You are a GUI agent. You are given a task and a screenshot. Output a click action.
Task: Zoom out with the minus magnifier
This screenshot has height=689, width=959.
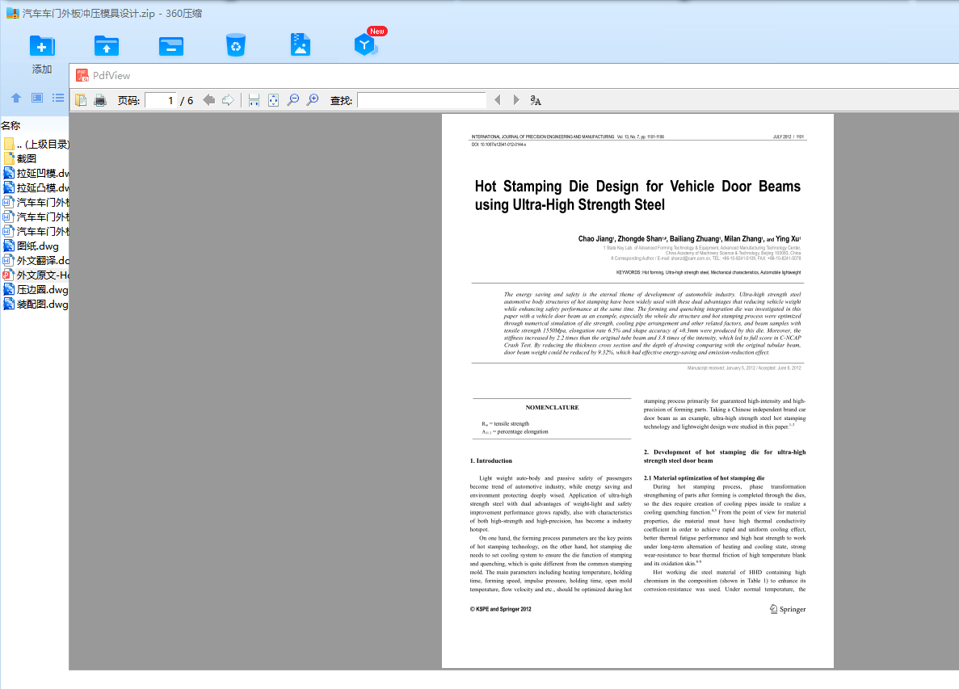[293, 99]
